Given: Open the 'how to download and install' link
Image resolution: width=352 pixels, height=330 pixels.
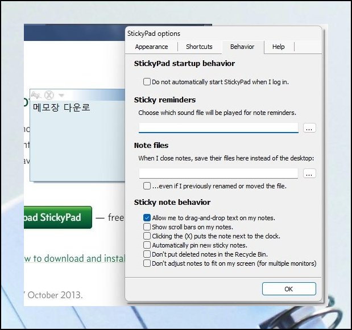Looking at the screenshot, I should pos(74,258).
